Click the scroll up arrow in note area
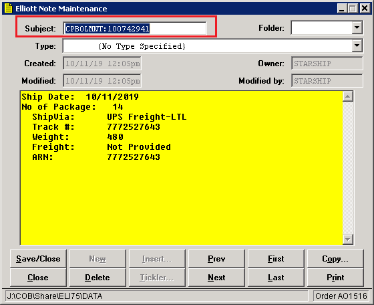The width and height of the screenshot is (374, 305). (348, 96)
